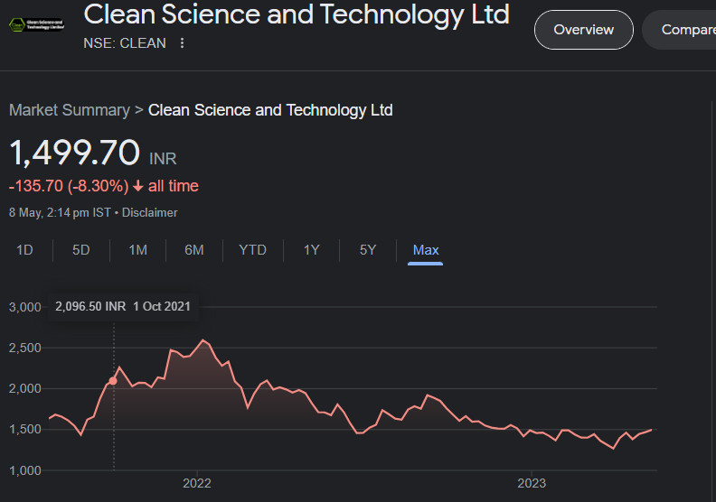Open the Market Summary breadcrumb link

click(69, 110)
